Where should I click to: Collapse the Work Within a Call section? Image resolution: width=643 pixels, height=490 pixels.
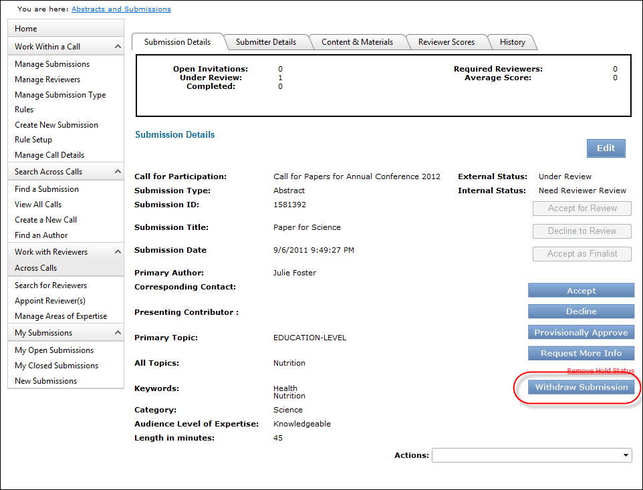(118, 46)
